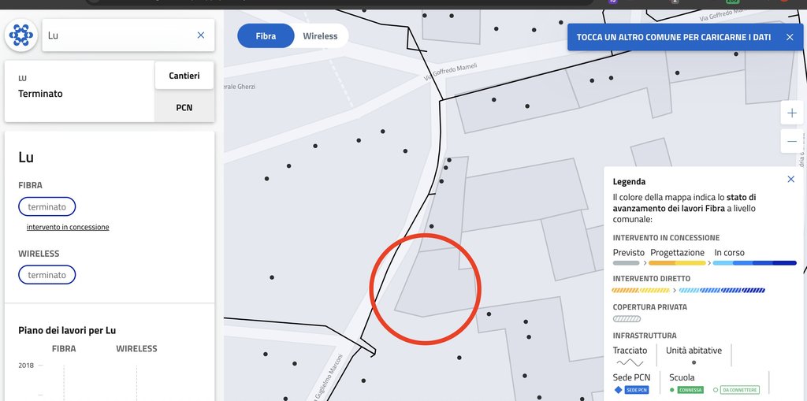Image resolution: width=807 pixels, height=401 pixels.
Task: Zoom in with the plus button
Action: [x=791, y=113]
